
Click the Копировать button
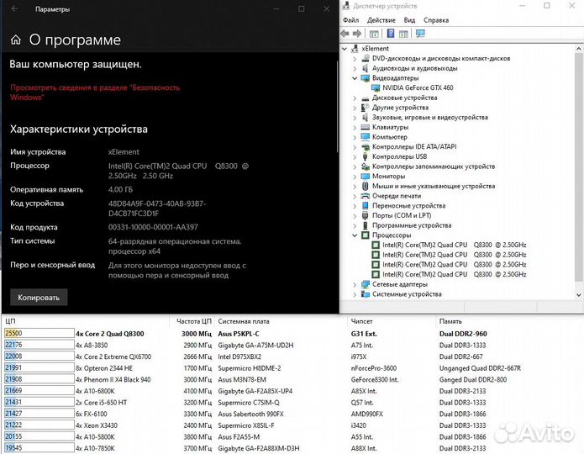coord(39,298)
